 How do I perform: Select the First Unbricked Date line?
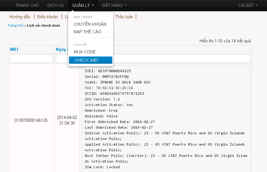point(120,122)
